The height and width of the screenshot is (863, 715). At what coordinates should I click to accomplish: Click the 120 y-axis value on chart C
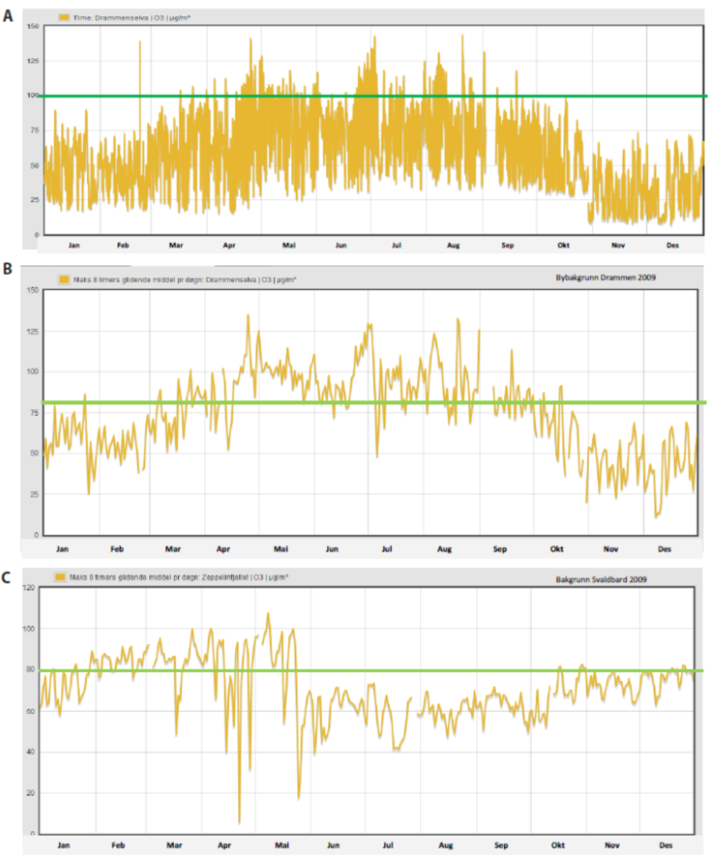click(x=29, y=587)
